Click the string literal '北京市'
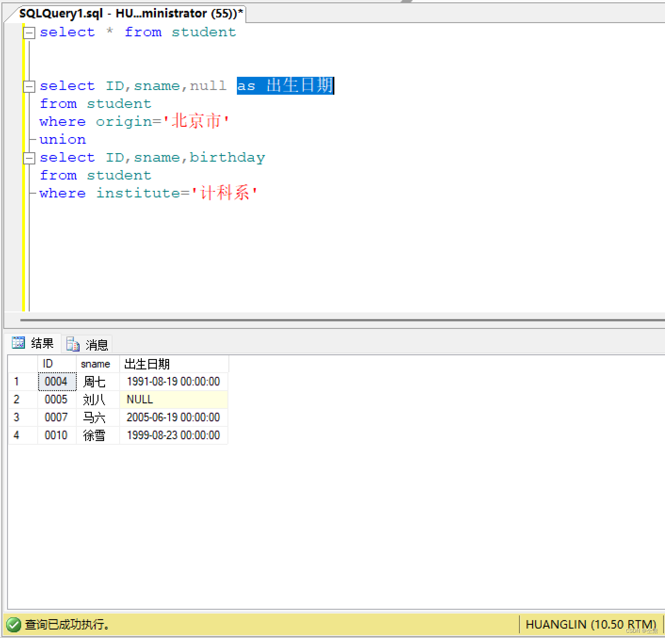 tap(196, 121)
